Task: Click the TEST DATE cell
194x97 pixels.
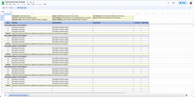Action: coord(32,18)
